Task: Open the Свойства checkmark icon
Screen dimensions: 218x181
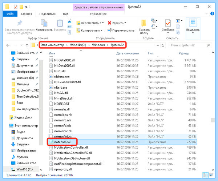Action: click(168, 23)
